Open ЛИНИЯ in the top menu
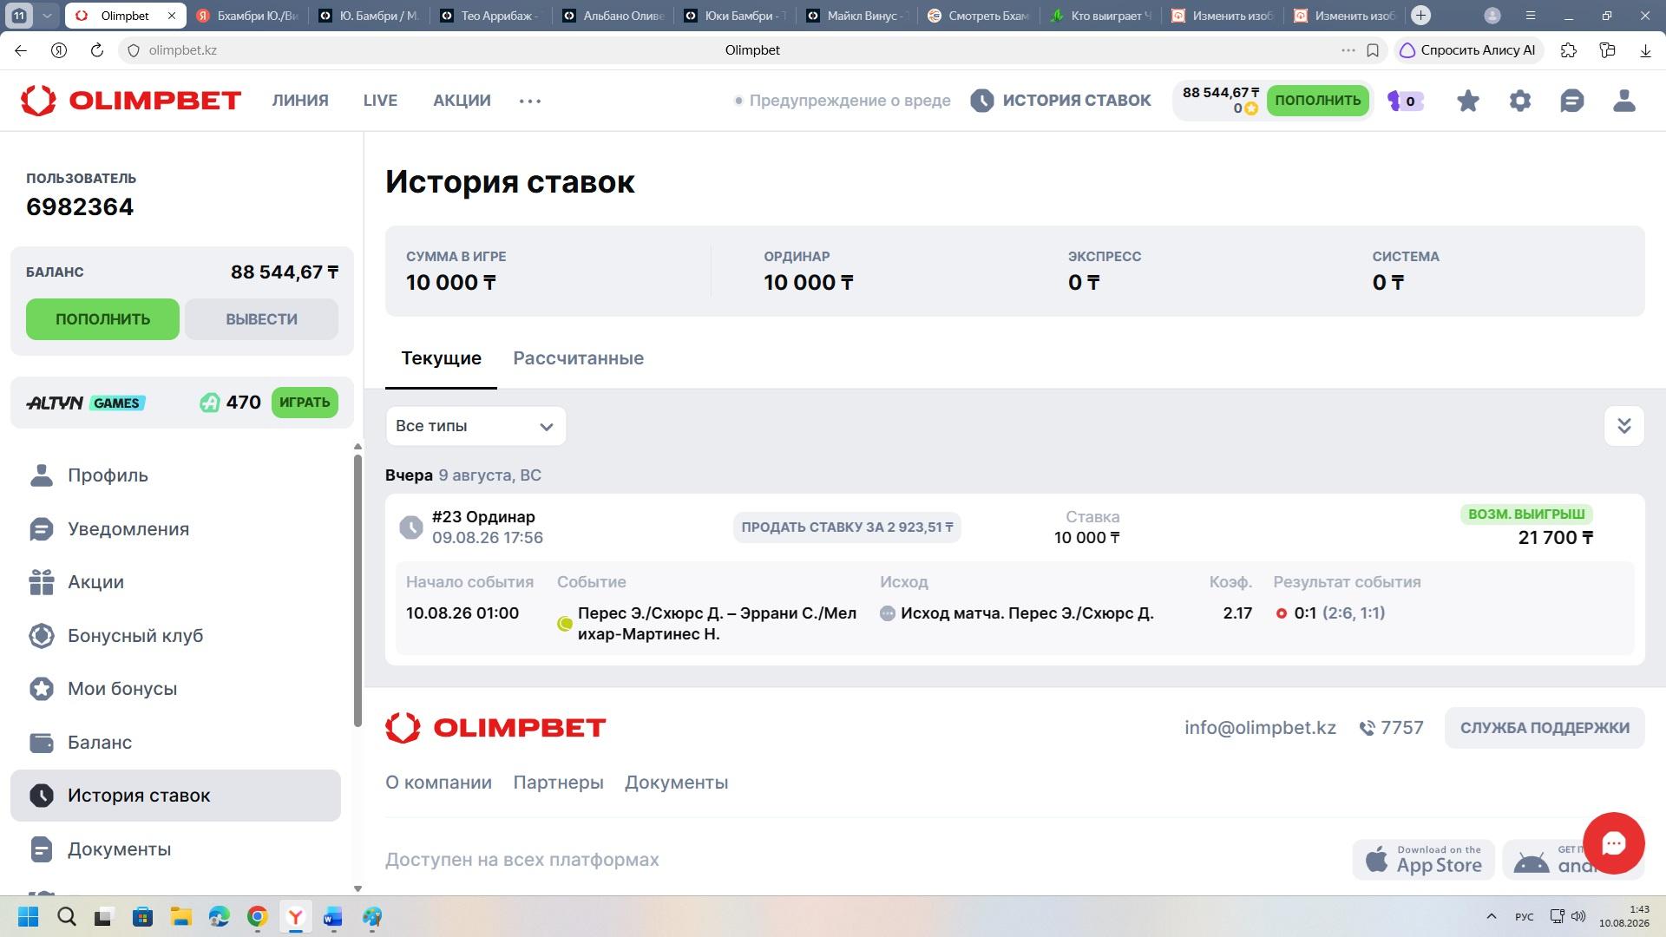 300,101
